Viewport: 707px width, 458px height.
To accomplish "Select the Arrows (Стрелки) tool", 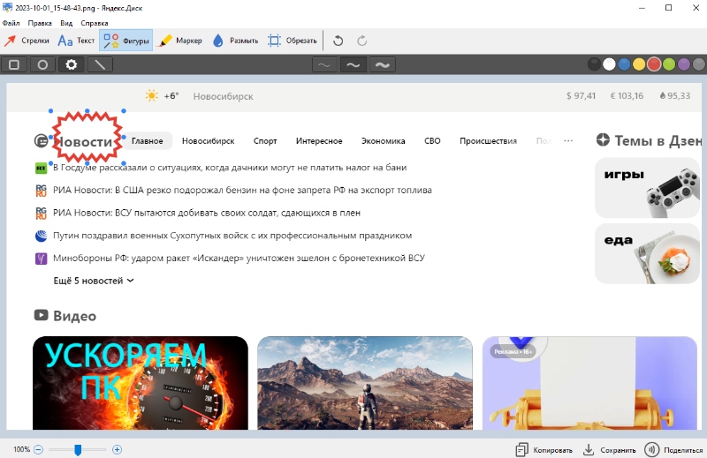I will tap(27, 41).
